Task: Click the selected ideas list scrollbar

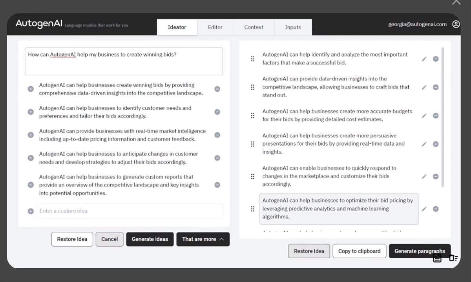Action: pyautogui.click(x=443, y=117)
